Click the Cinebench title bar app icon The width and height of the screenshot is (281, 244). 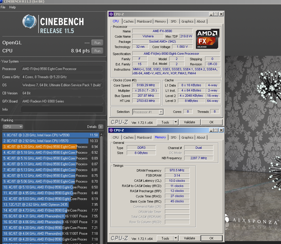[x=1, y=2]
